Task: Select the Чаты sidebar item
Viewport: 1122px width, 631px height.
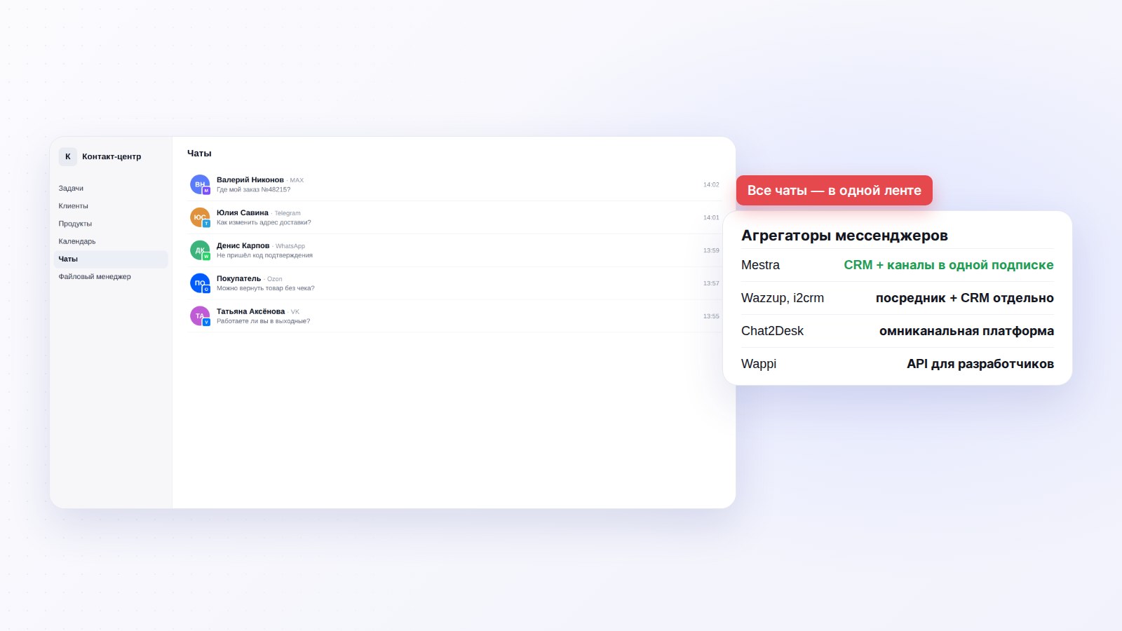Action: pyautogui.click(x=111, y=259)
